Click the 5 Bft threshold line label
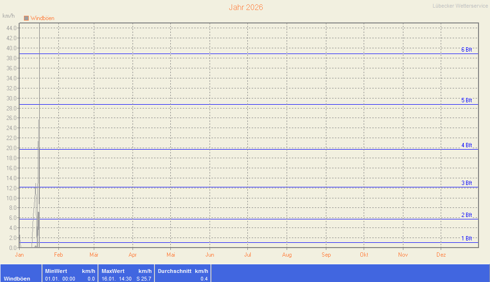 (x=467, y=100)
